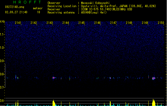Click the meteor count 18
This screenshot has width=167, height=106.
click(38, 12)
